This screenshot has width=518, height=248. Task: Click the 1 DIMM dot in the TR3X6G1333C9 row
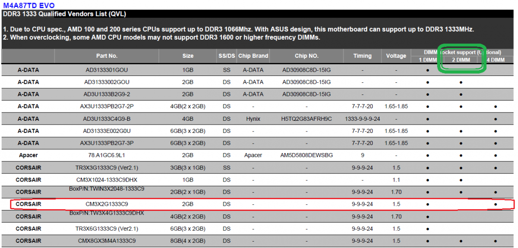(x=428, y=229)
